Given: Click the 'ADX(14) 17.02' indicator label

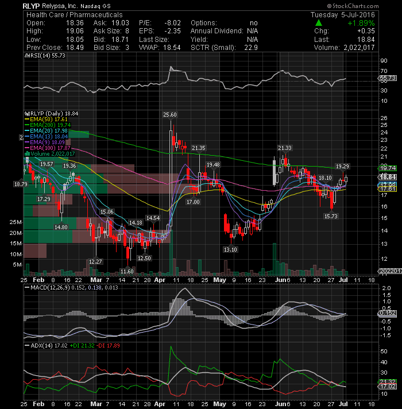Looking at the screenshot, I should [49, 346].
